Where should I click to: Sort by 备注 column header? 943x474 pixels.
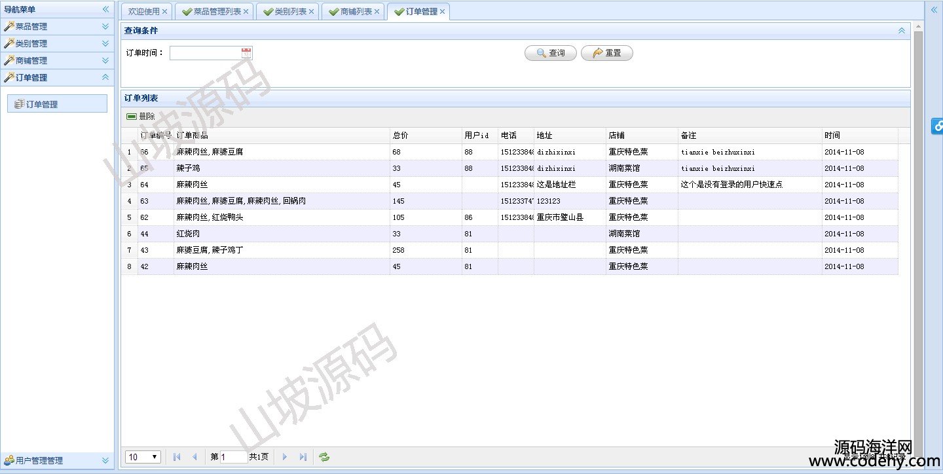point(750,136)
